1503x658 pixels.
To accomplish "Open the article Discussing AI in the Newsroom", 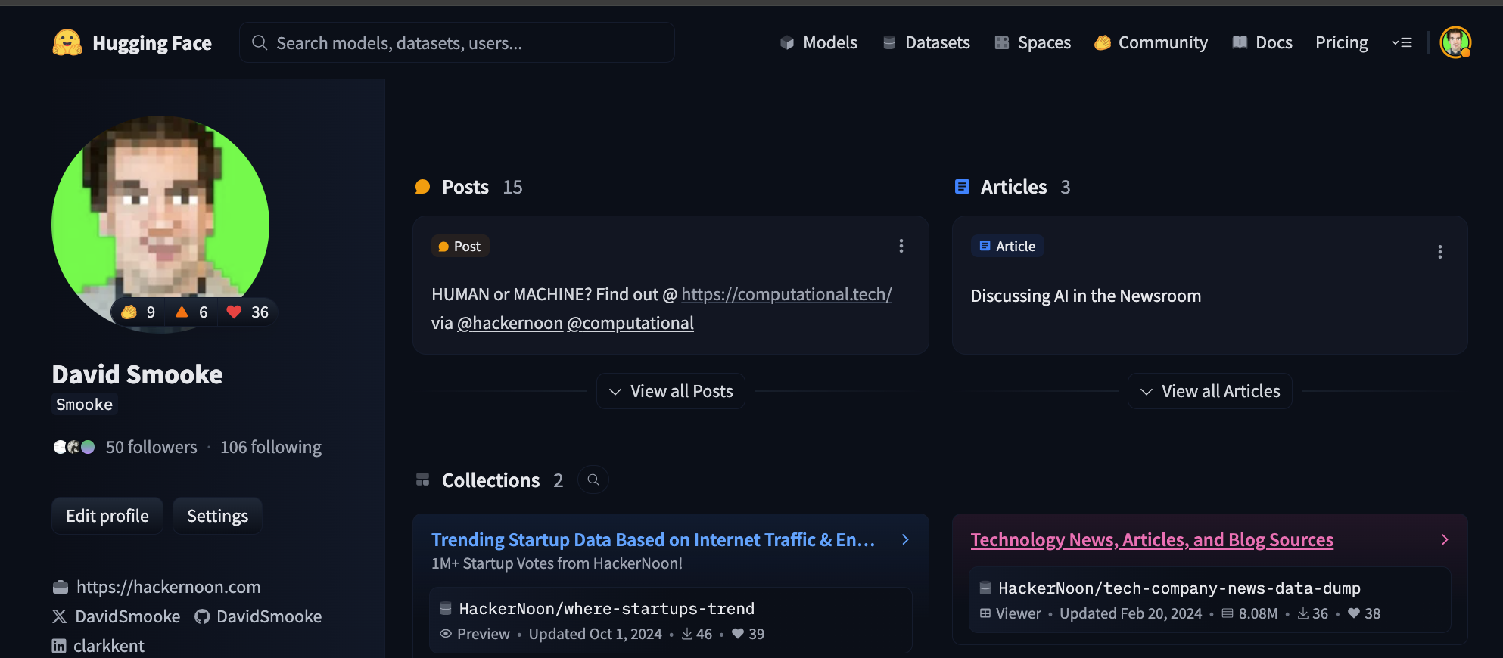I will (1086, 296).
